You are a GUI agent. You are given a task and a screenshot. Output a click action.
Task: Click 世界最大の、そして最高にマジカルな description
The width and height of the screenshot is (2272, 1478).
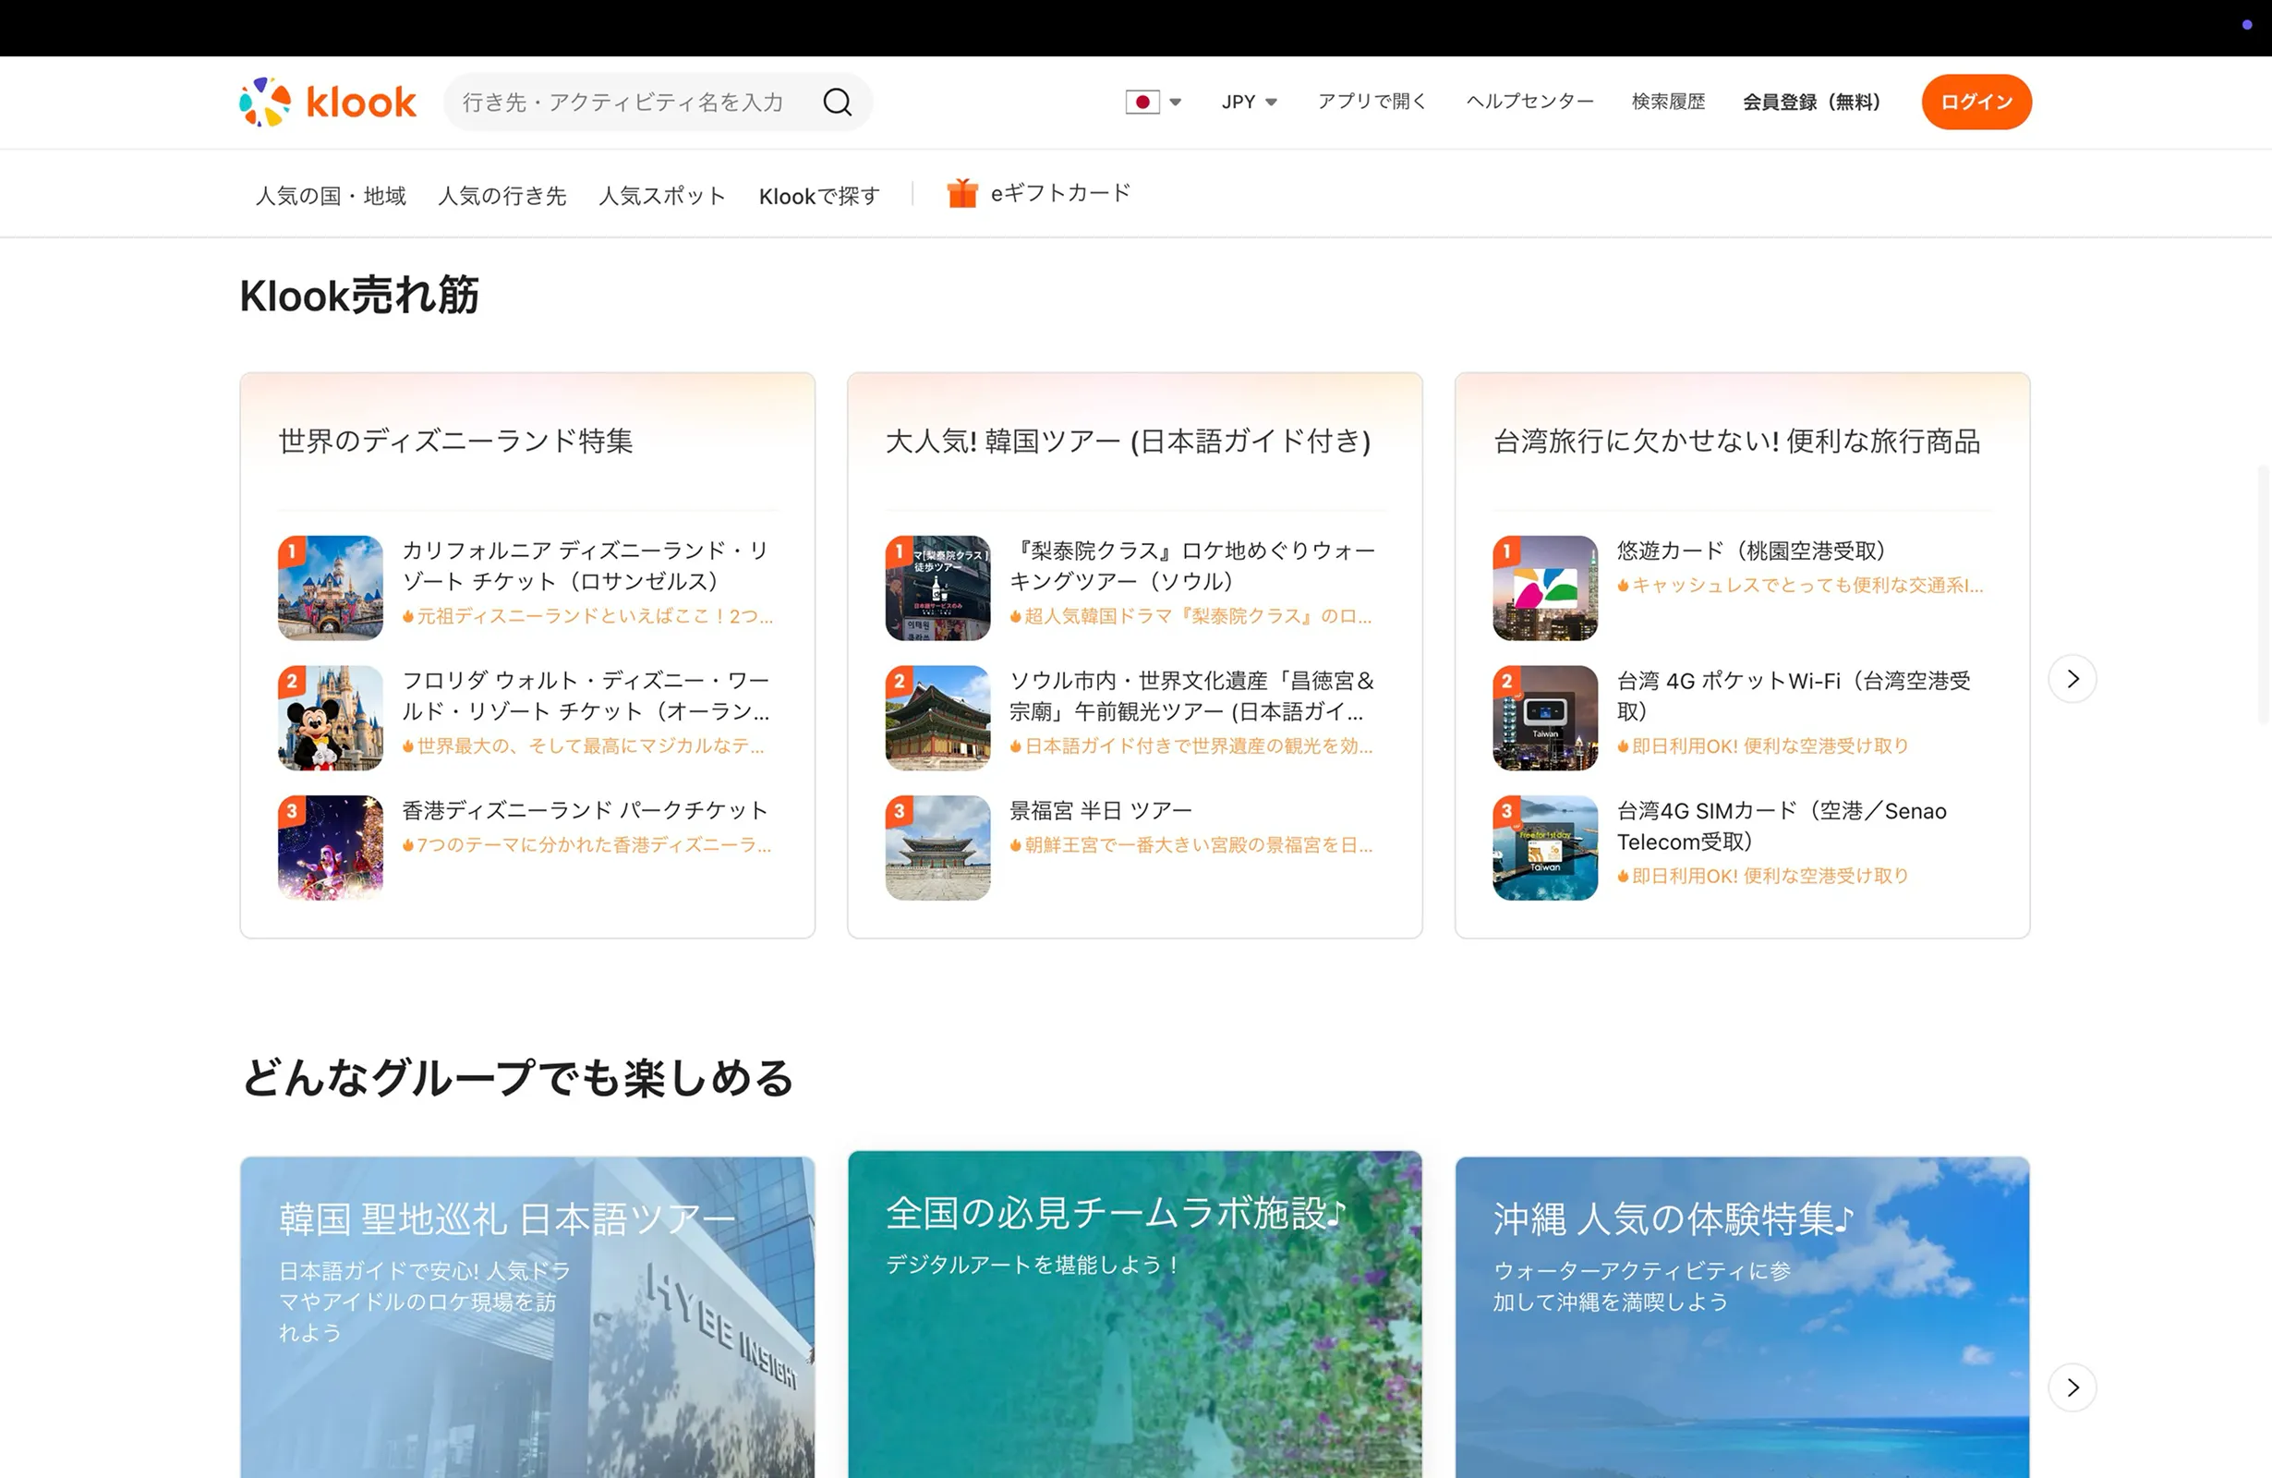click(584, 746)
